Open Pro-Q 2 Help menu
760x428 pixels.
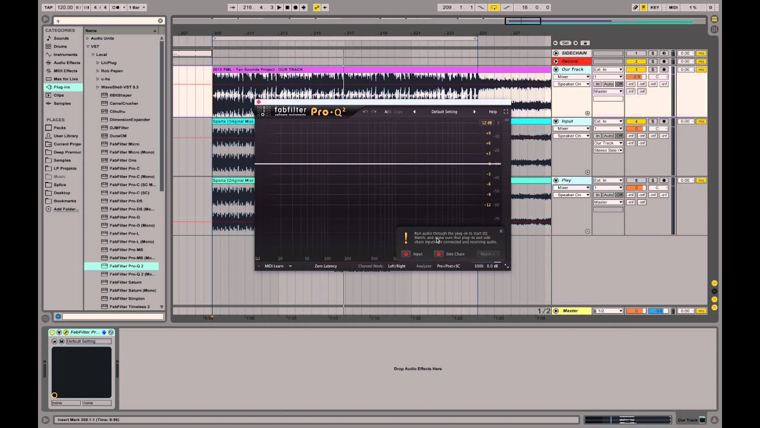pos(493,112)
